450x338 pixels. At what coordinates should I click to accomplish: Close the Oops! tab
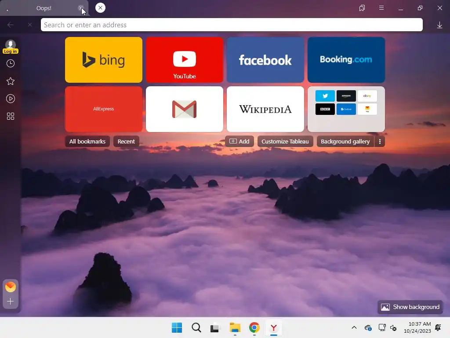81,8
